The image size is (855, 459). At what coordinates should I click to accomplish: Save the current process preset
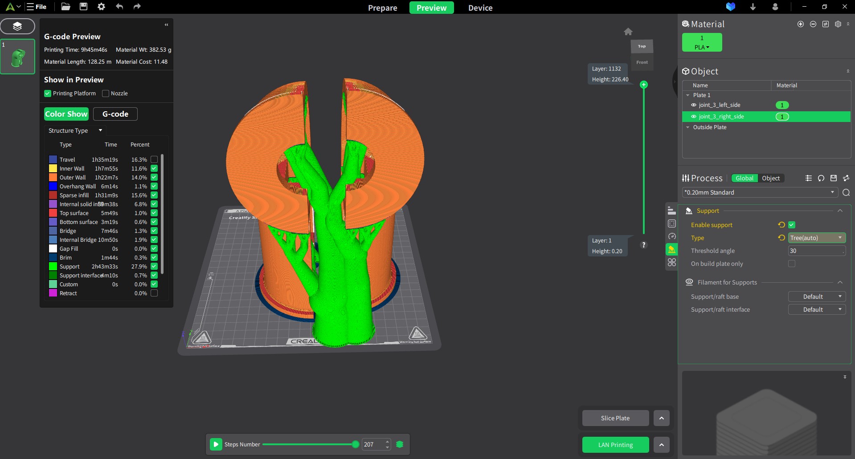tap(833, 178)
